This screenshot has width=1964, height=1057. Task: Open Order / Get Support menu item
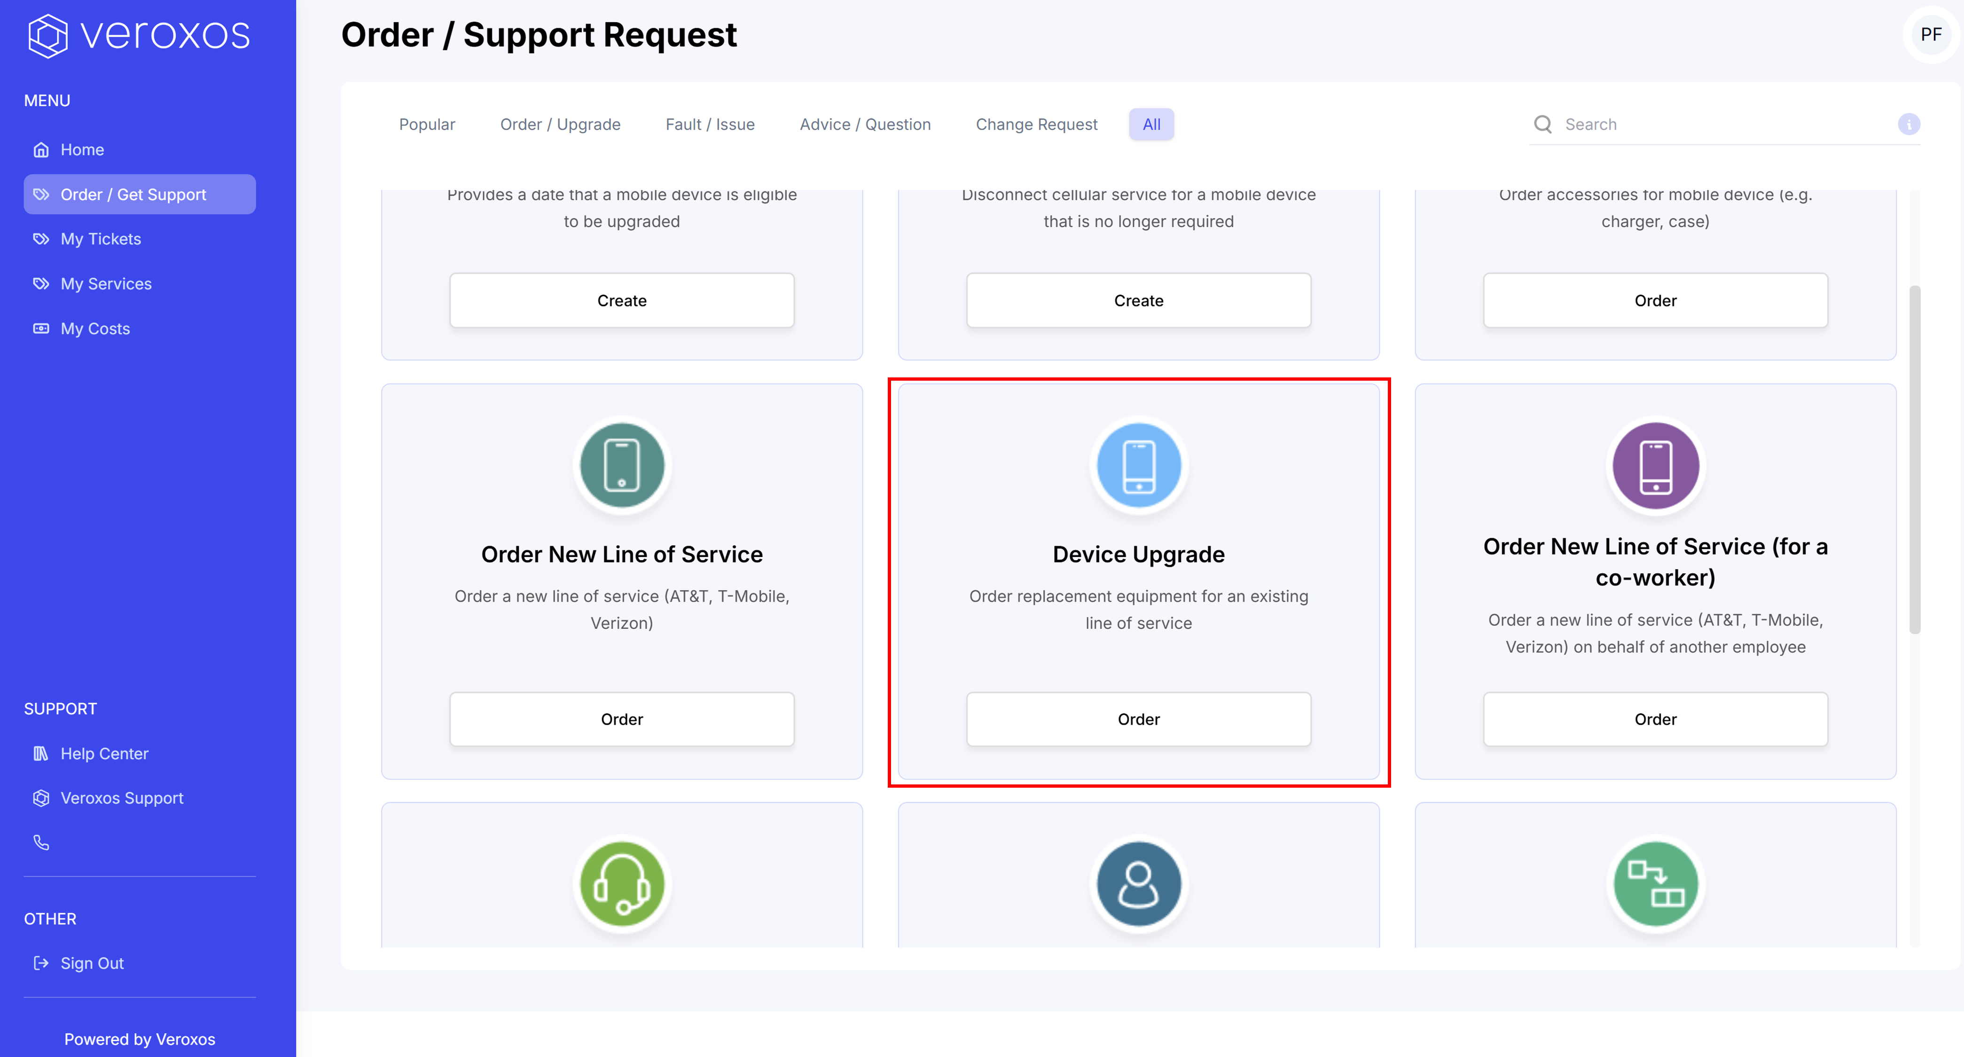coord(140,195)
